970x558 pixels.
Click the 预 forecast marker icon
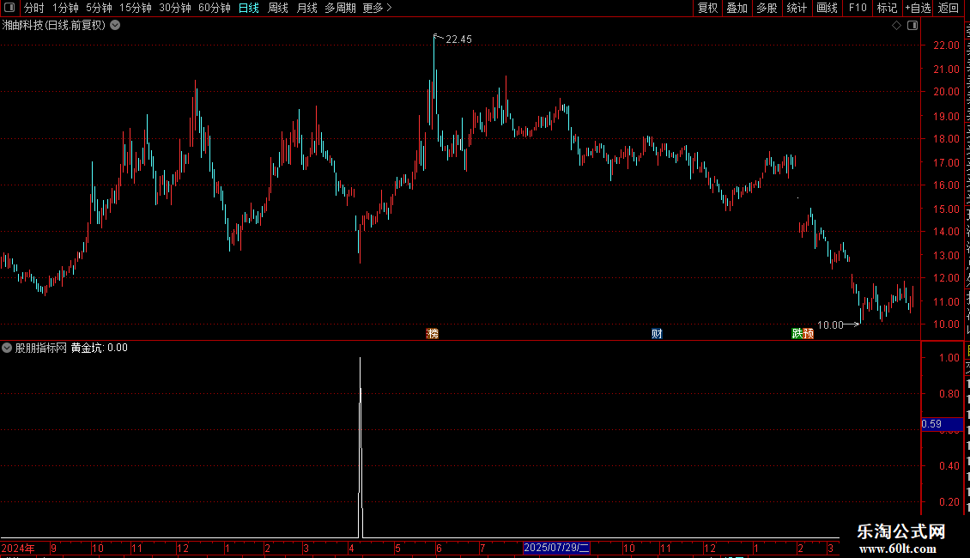tap(809, 333)
